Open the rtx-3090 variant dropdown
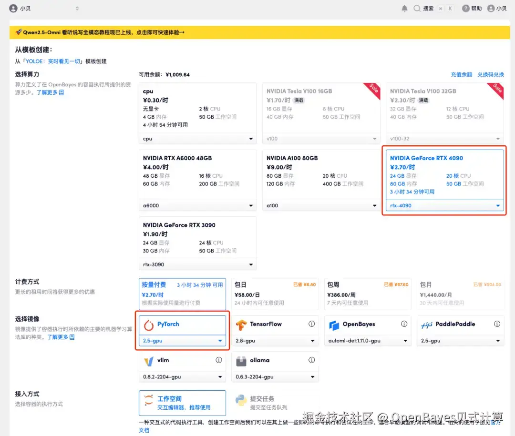The width and height of the screenshot is (515, 436). (x=198, y=264)
